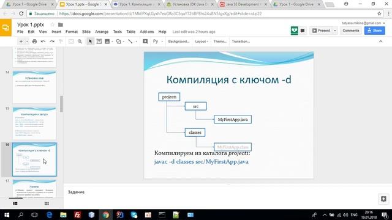This screenshot has width=392, height=220.
Task: Click the Paint format icon
Action: (60, 42)
